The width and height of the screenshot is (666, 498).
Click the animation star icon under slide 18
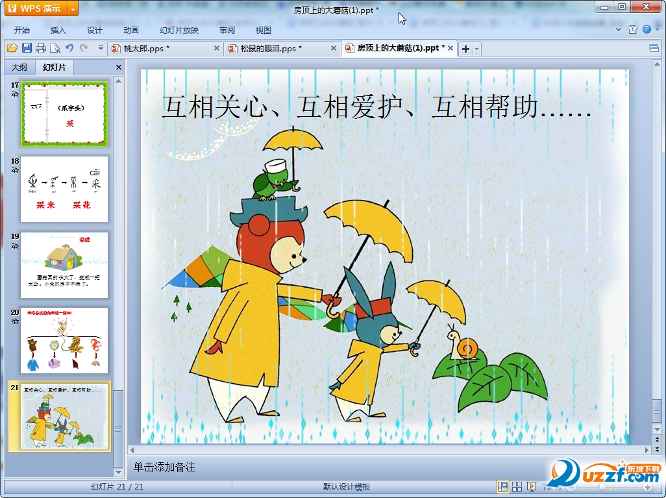[x=15, y=170]
